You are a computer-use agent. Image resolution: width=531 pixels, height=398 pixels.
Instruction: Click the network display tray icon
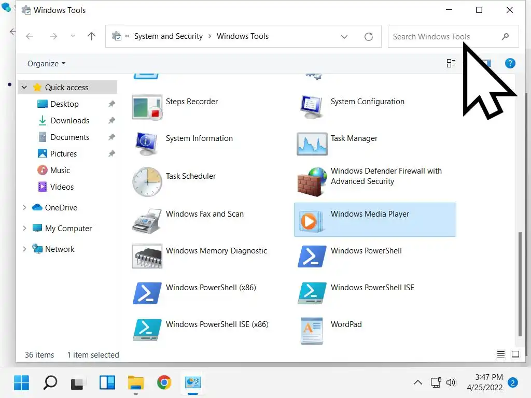click(436, 383)
